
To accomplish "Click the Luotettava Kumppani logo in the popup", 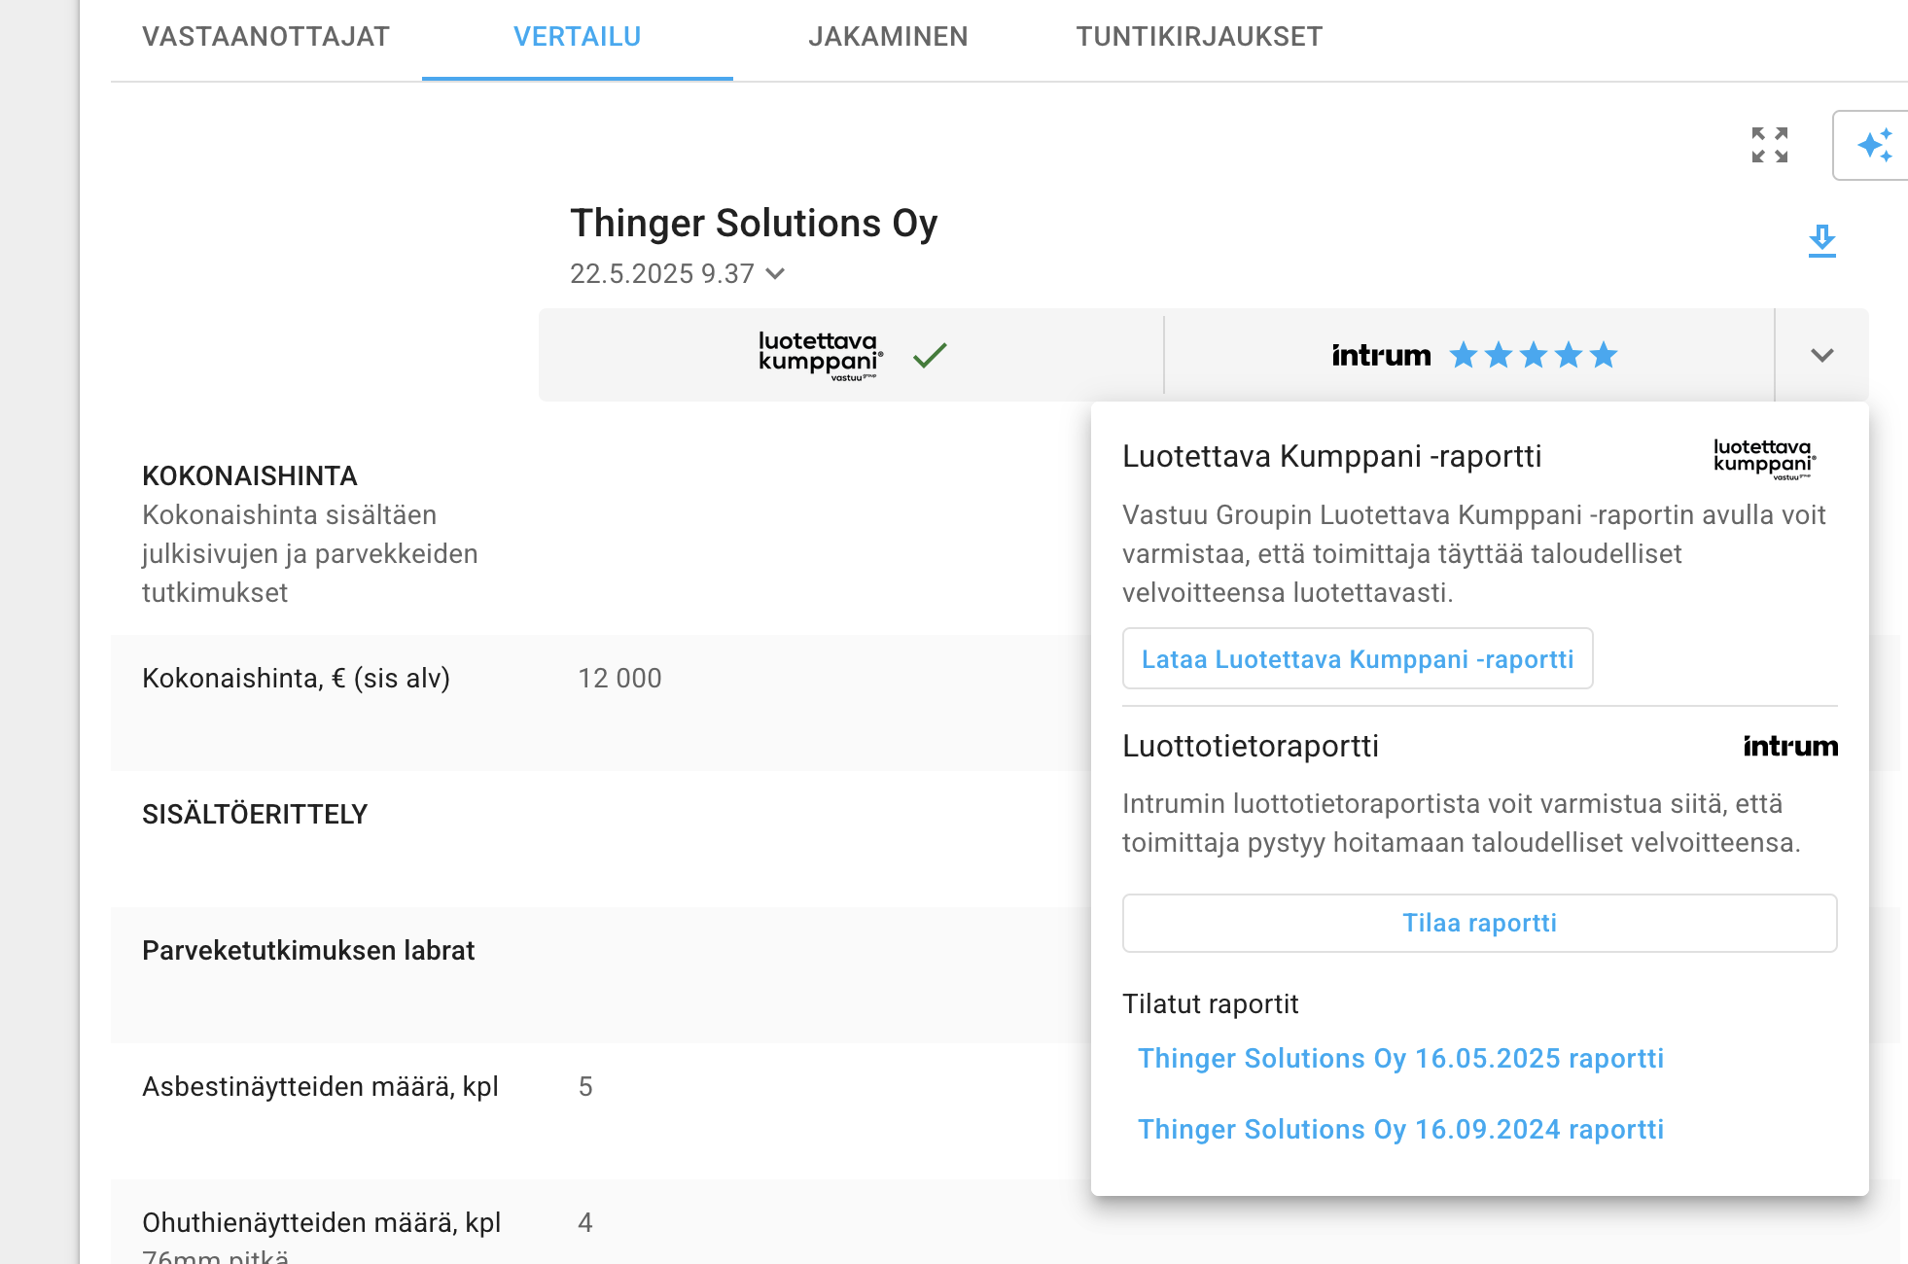I will [x=1764, y=459].
